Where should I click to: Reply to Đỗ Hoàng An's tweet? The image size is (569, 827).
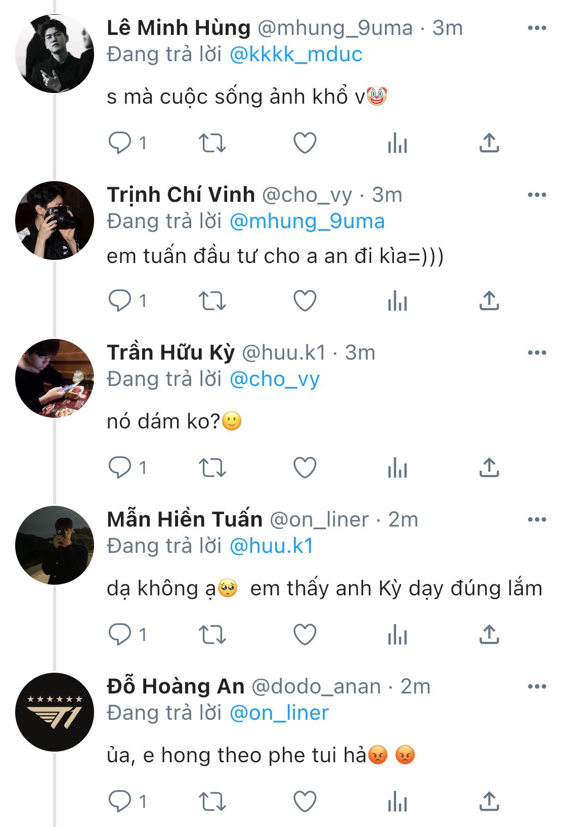coord(120,801)
